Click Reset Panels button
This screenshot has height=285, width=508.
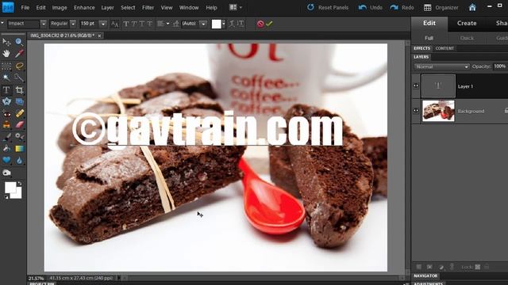(x=328, y=7)
